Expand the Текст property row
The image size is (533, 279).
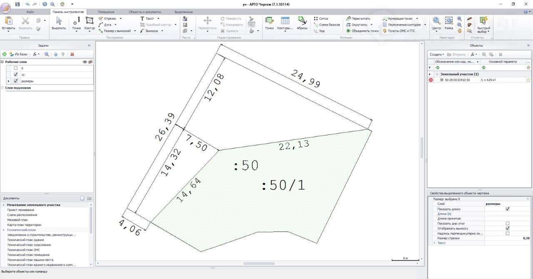pos(435,243)
